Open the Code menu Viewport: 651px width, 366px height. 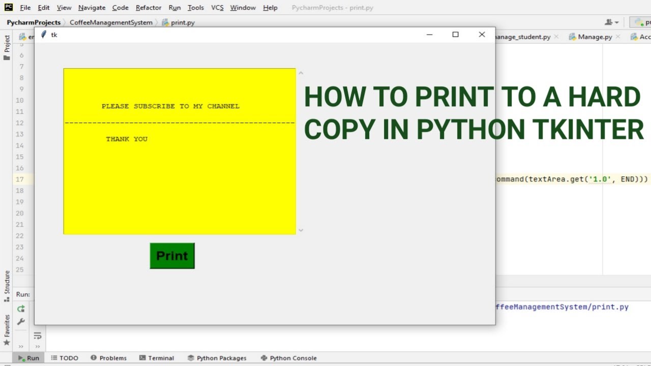[121, 8]
